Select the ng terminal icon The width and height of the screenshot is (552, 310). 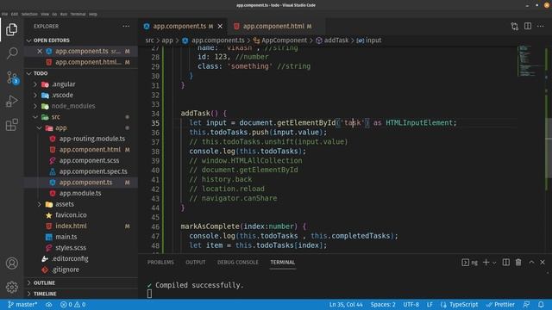(469, 262)
